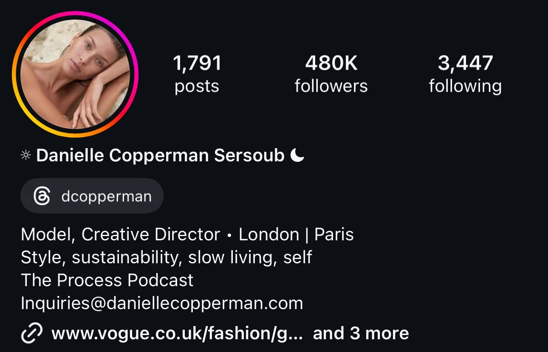The width and height of the screenshot is (548, 352).
Task: Open the dcopperman Threads handle
Action: (x=92, y=196)
